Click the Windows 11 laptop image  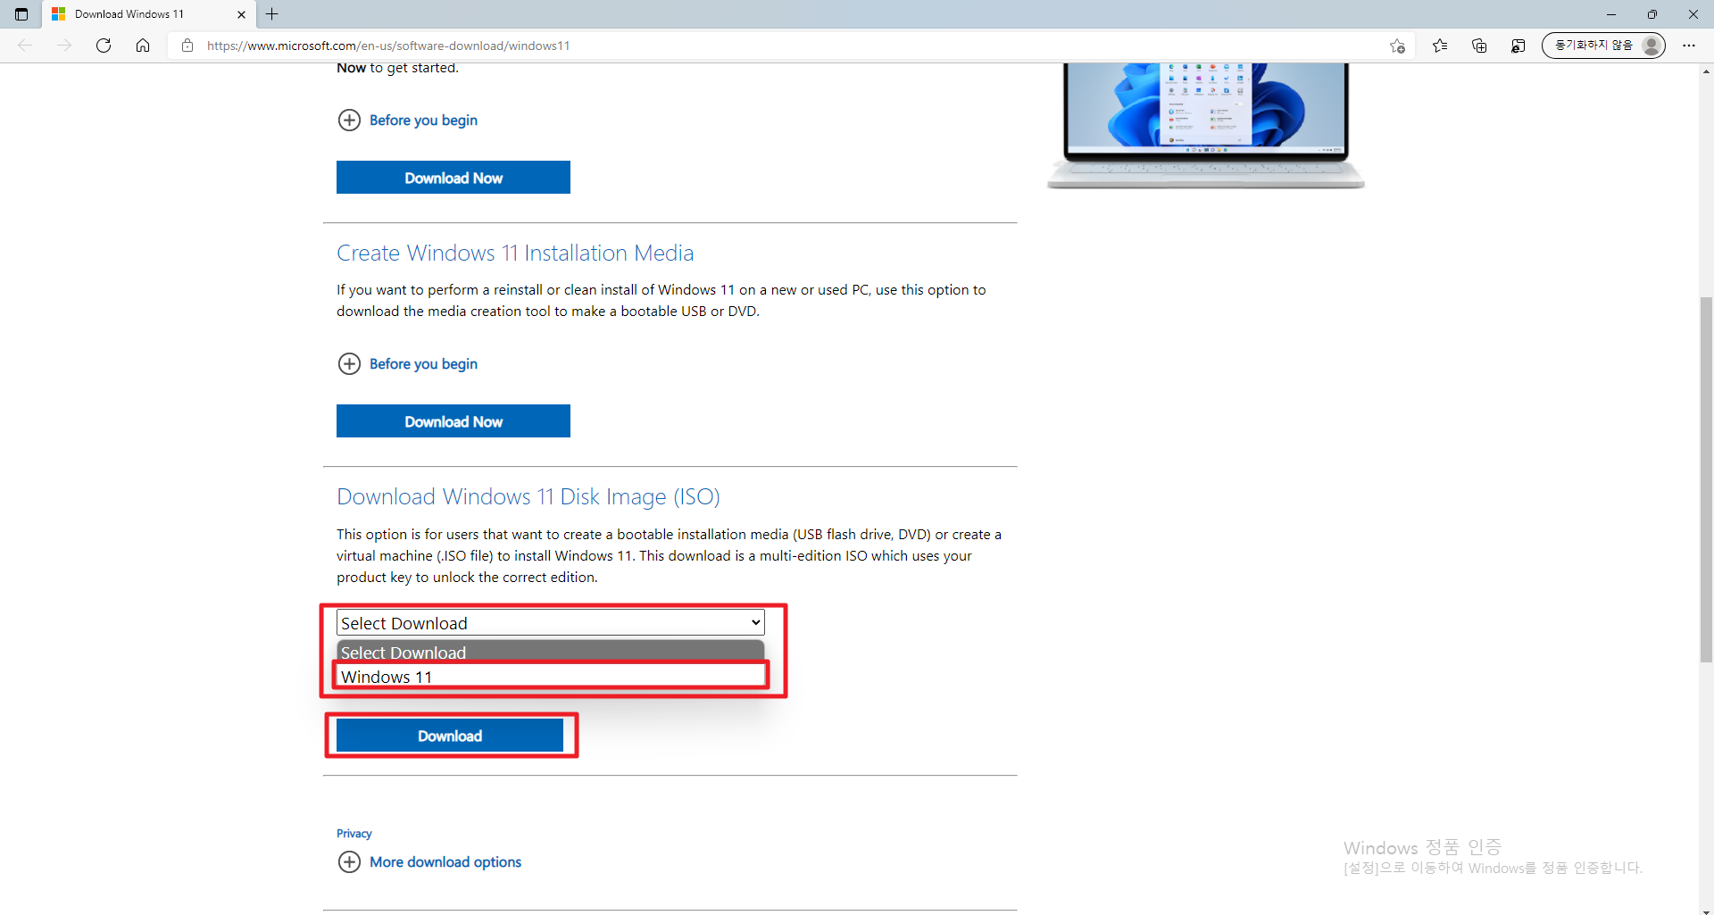1205,125
